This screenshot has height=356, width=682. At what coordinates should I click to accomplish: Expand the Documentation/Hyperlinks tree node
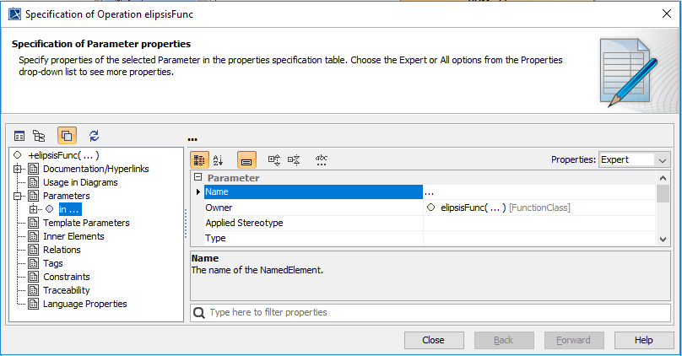pyautogui.click(x=19, y=169)
